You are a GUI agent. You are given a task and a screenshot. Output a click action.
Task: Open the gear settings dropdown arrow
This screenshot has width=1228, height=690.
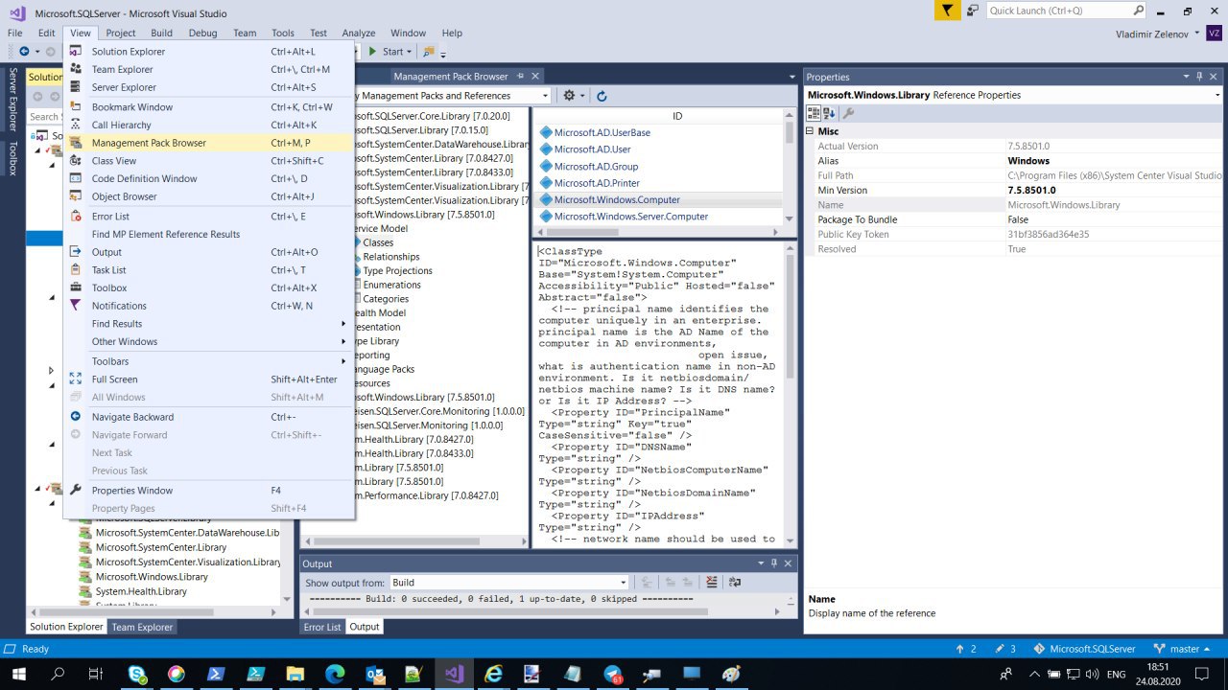point(581,96)
